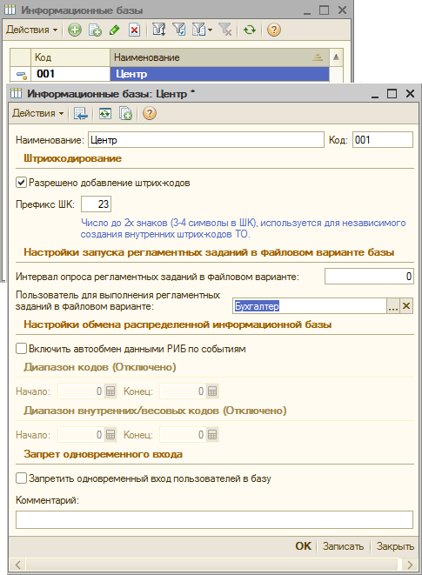Viewport: 422px width, 575px height.
Task: Click the Наименование column header
Action: pyautogui.click(x=219, y=57)
